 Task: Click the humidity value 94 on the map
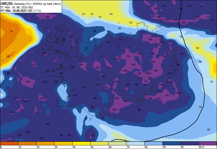95,31
